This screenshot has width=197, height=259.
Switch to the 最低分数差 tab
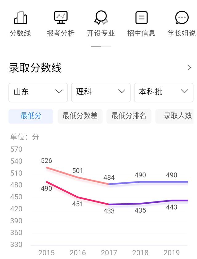(x=80, y=116)
